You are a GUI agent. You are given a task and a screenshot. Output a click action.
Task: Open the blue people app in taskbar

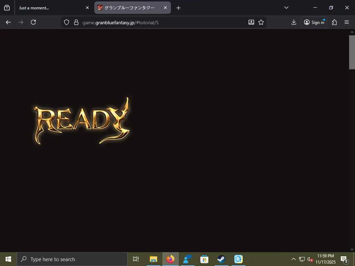(x=188, y=259)
